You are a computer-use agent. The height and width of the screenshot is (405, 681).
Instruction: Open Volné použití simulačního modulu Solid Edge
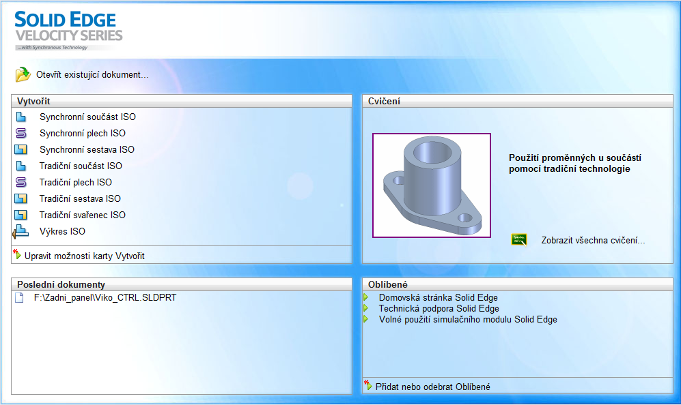(x=468, y=320)
